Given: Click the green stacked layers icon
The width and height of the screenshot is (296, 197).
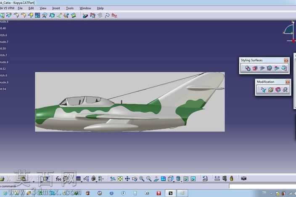Looking at the screenshot, I should [x=74, y=15].
